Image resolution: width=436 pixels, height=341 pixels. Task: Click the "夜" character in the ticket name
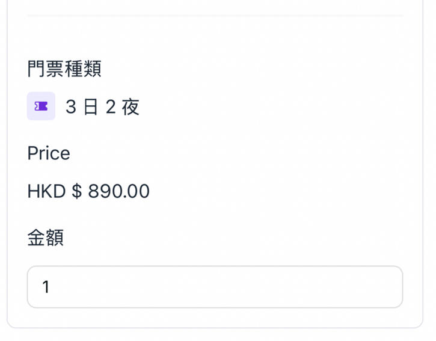pyautogui.click(x=130, y=107)
